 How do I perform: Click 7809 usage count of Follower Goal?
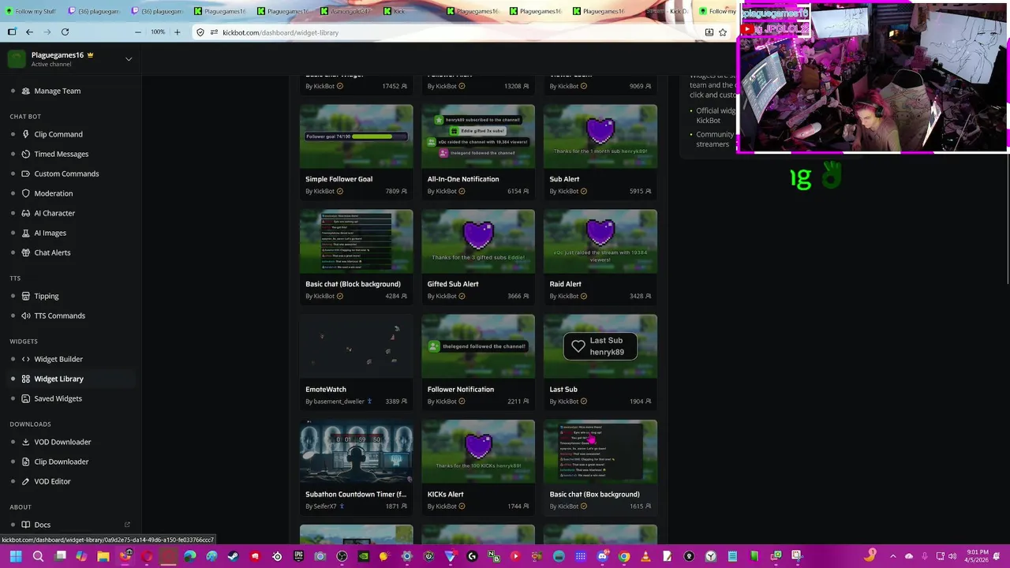pos(392,191)
